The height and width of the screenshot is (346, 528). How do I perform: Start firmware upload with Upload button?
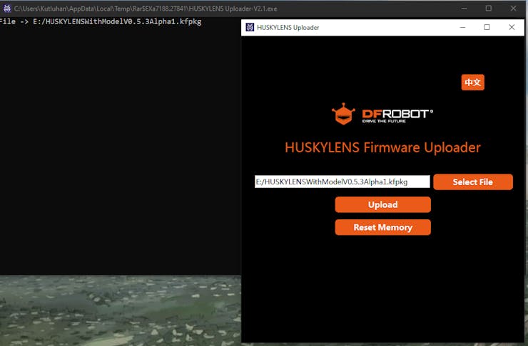tap(382, 204)
